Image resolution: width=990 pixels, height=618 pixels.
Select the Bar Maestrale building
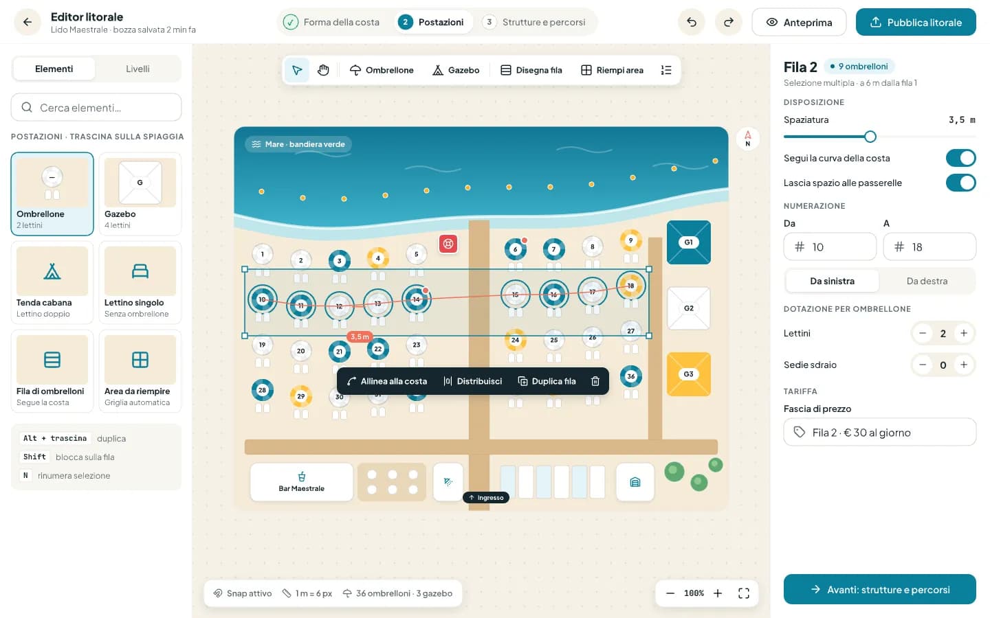pos(302,482)
